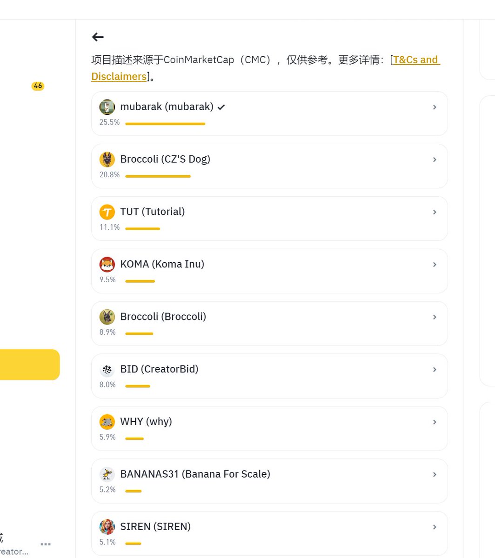Click the BID CreatorBid dotted logo
This screenshot has height=558, width=495.
click(107, 370)
